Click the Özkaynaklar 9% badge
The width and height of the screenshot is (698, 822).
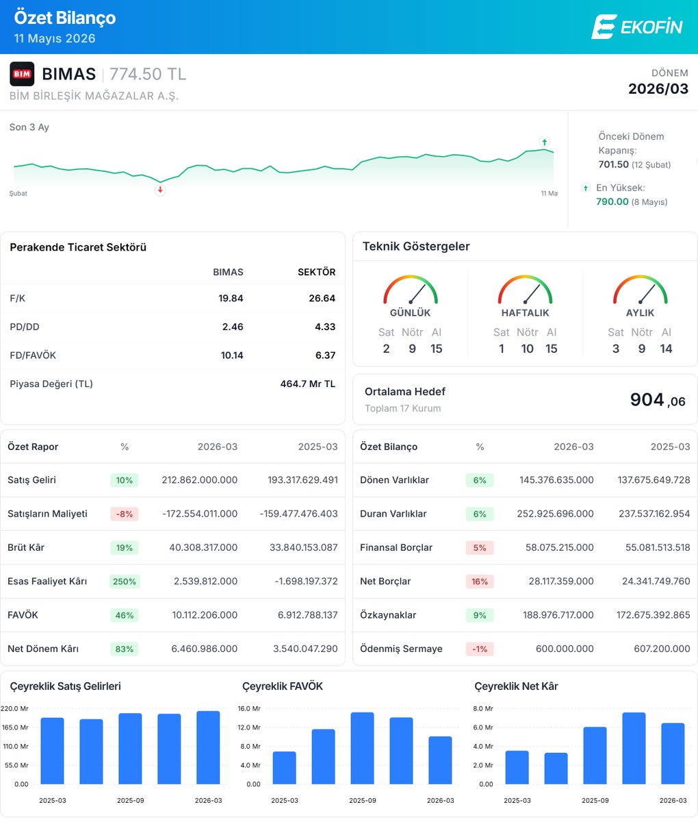(480, 615)
